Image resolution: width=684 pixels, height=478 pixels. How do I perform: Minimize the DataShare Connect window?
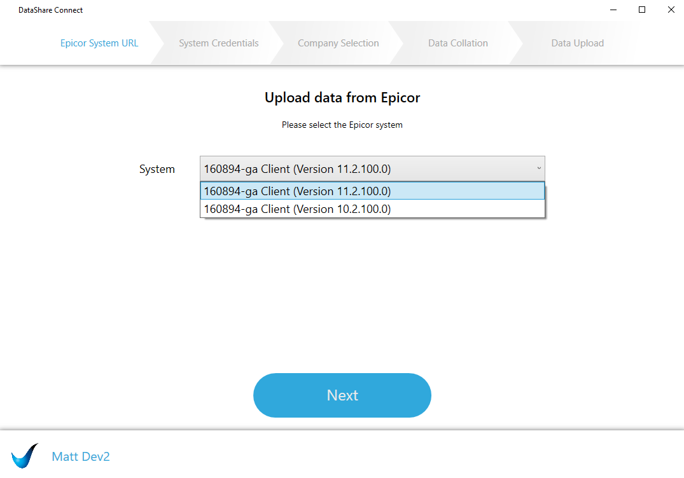(x=613, y=10)
